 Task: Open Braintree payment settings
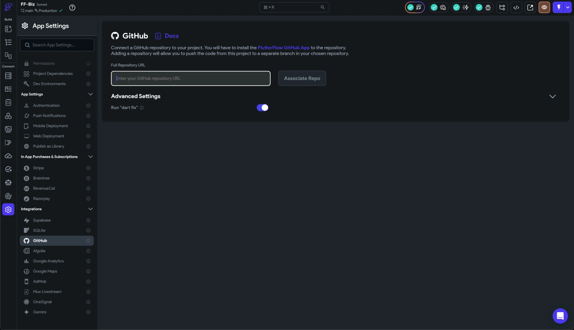(57, 178)
